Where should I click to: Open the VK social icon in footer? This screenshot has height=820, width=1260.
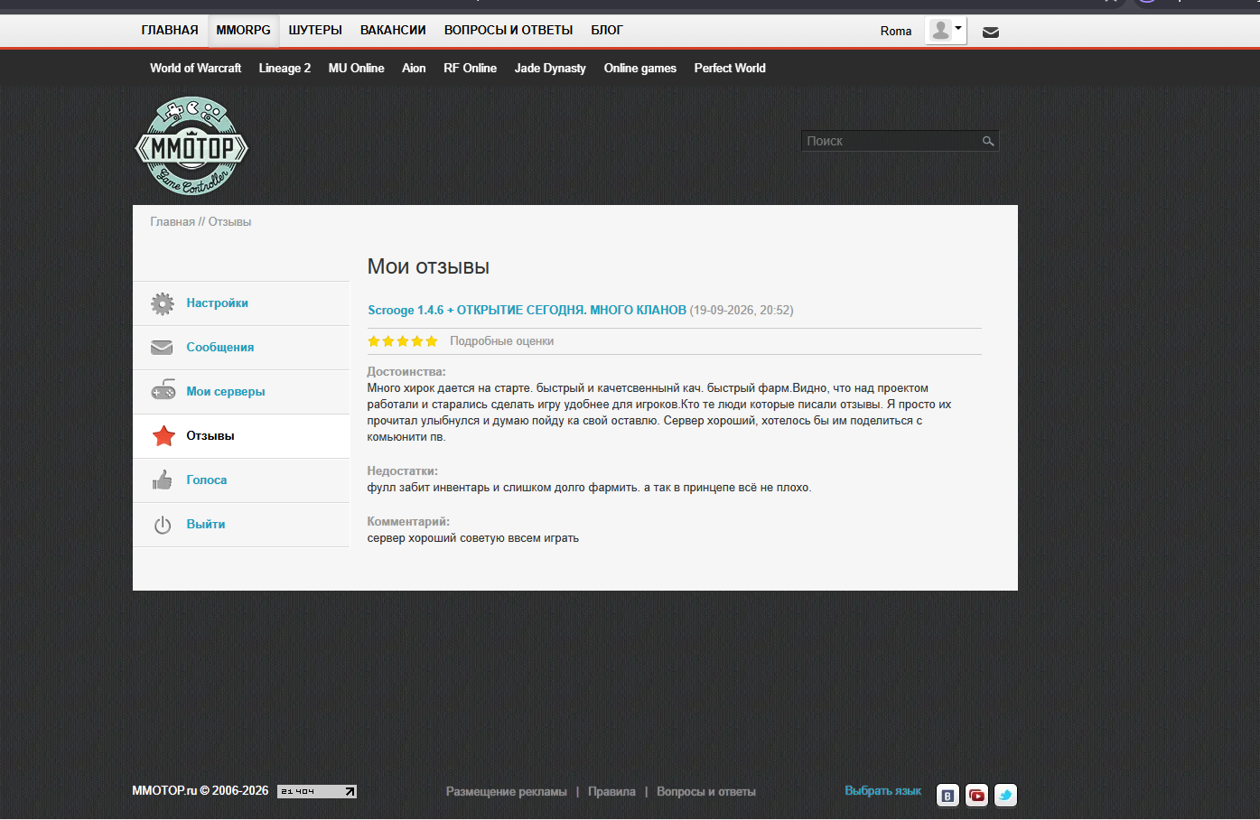pos(947,796)
